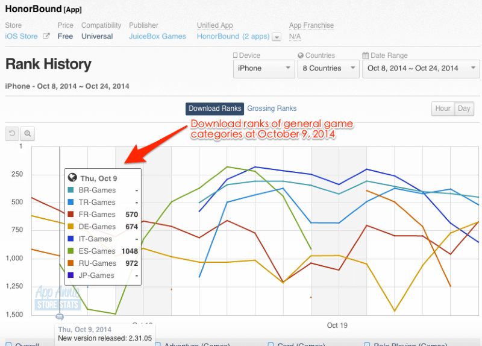Screen dimensions: 482x346
Task: Click the Universal compatibility value
Action: point(97,36)
